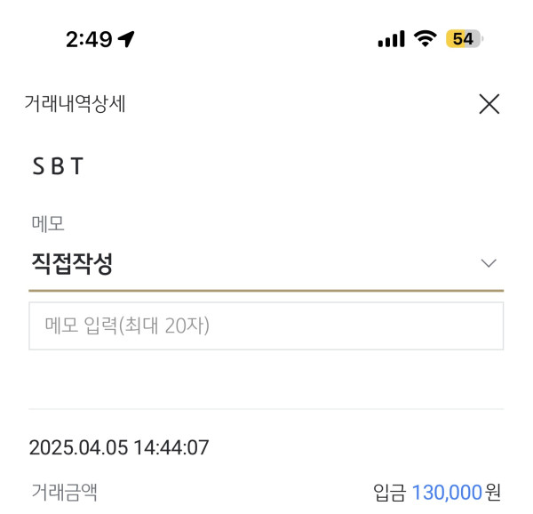Select the SBT transaction name
Image resolution: width=533 pixels, height=514 pixels.
(58, 166)
